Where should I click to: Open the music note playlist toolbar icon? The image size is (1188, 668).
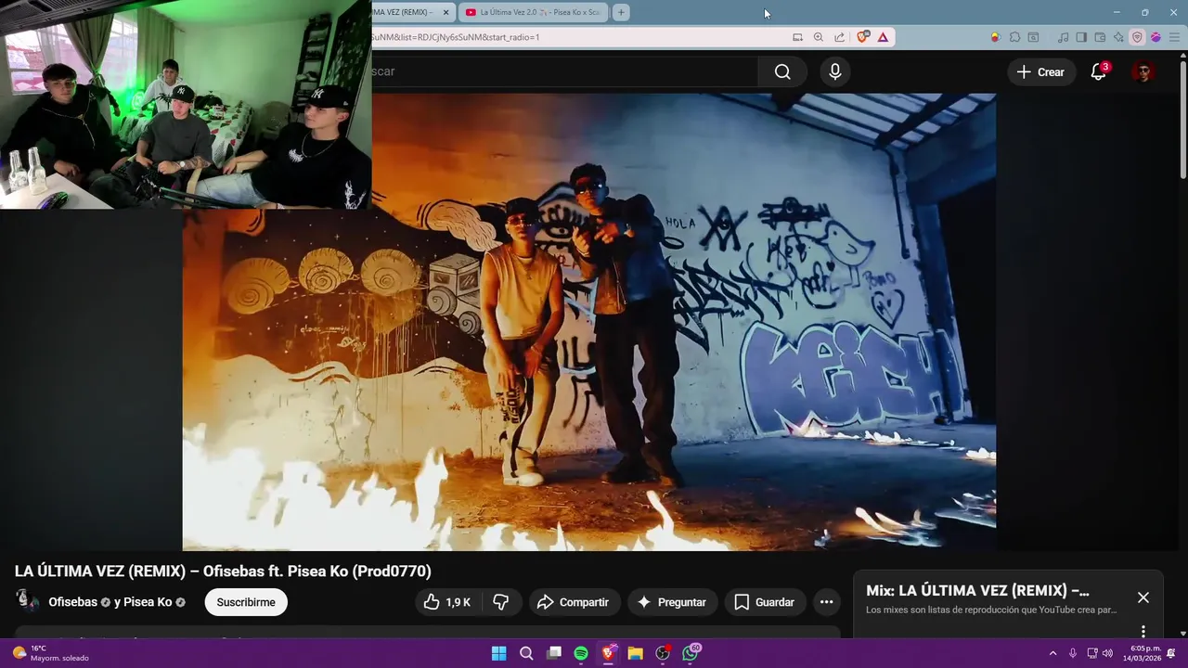tap(1063, 37)
